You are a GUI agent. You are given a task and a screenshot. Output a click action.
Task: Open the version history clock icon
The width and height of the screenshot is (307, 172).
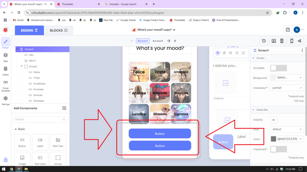tap(264, 41)
